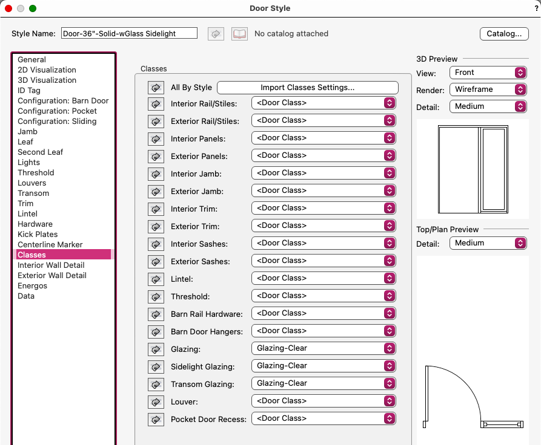The height and width of the screenshot is (445, 541).
Task: Click the By Style icon for Threshold
Action: click(156, 296)
